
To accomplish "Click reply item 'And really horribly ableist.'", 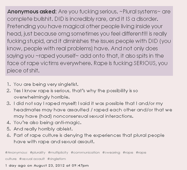I will [x=43, y=129].
